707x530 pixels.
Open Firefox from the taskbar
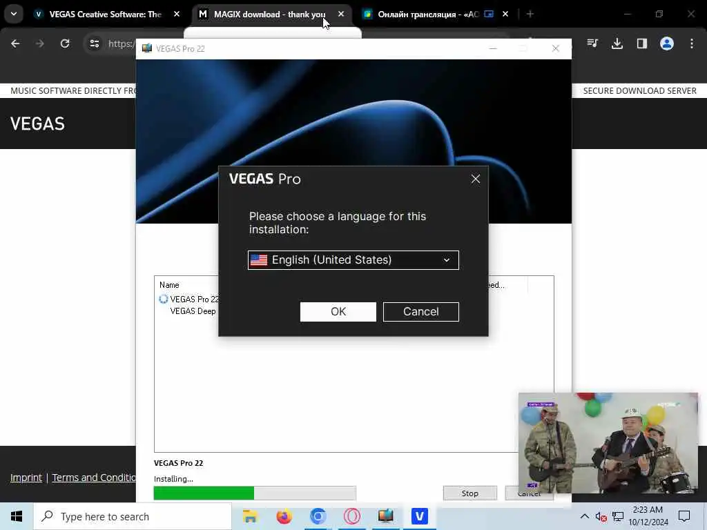click(x=284, y=516)
